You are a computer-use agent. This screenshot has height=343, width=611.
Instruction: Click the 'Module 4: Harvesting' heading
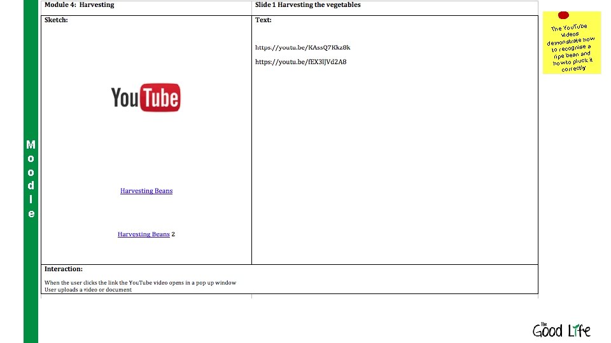click(x=79, y=4)
